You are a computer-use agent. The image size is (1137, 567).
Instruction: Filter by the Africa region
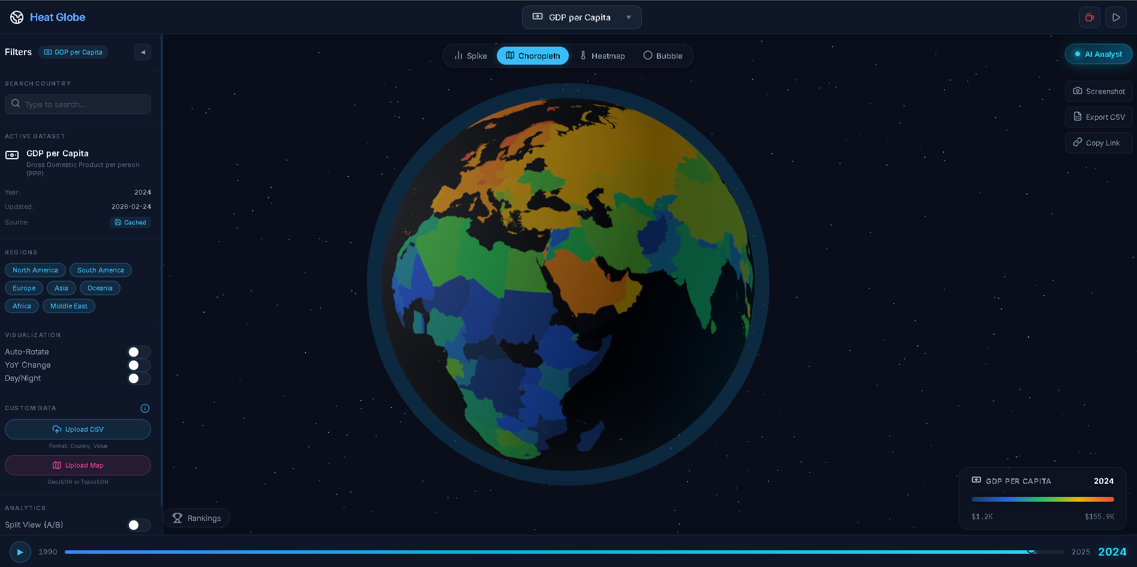(22, 306)
